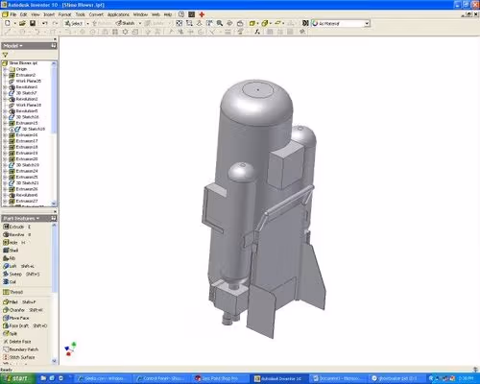Select the Rib tool
Viewport: 480px width, 384px height.
click(10, 258)
